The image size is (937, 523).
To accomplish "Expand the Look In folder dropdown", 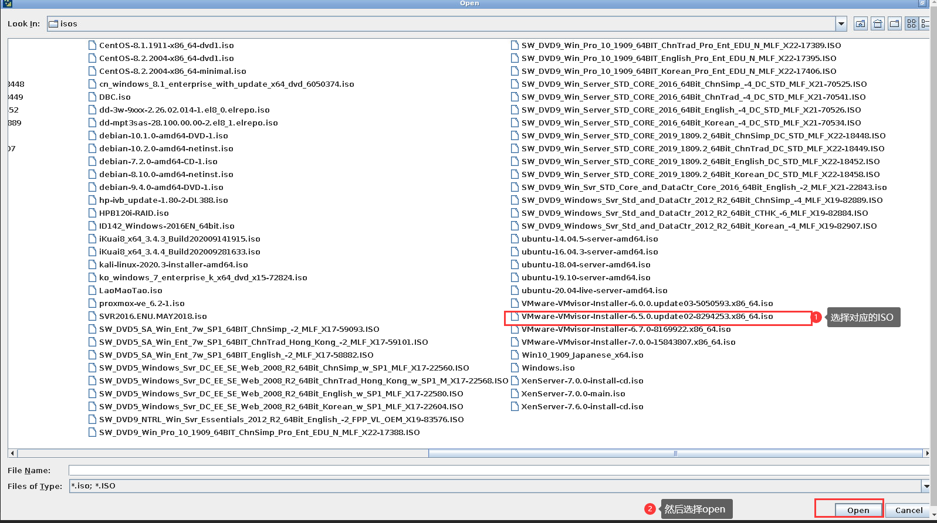I will click(841, 24).
